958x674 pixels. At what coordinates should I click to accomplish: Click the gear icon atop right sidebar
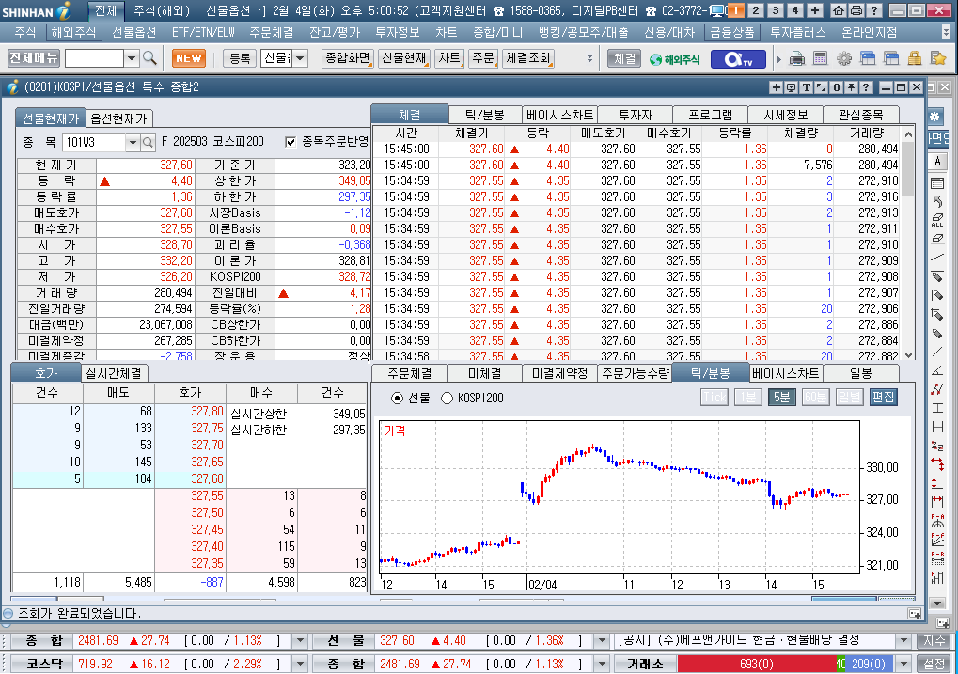click(934, 117)
